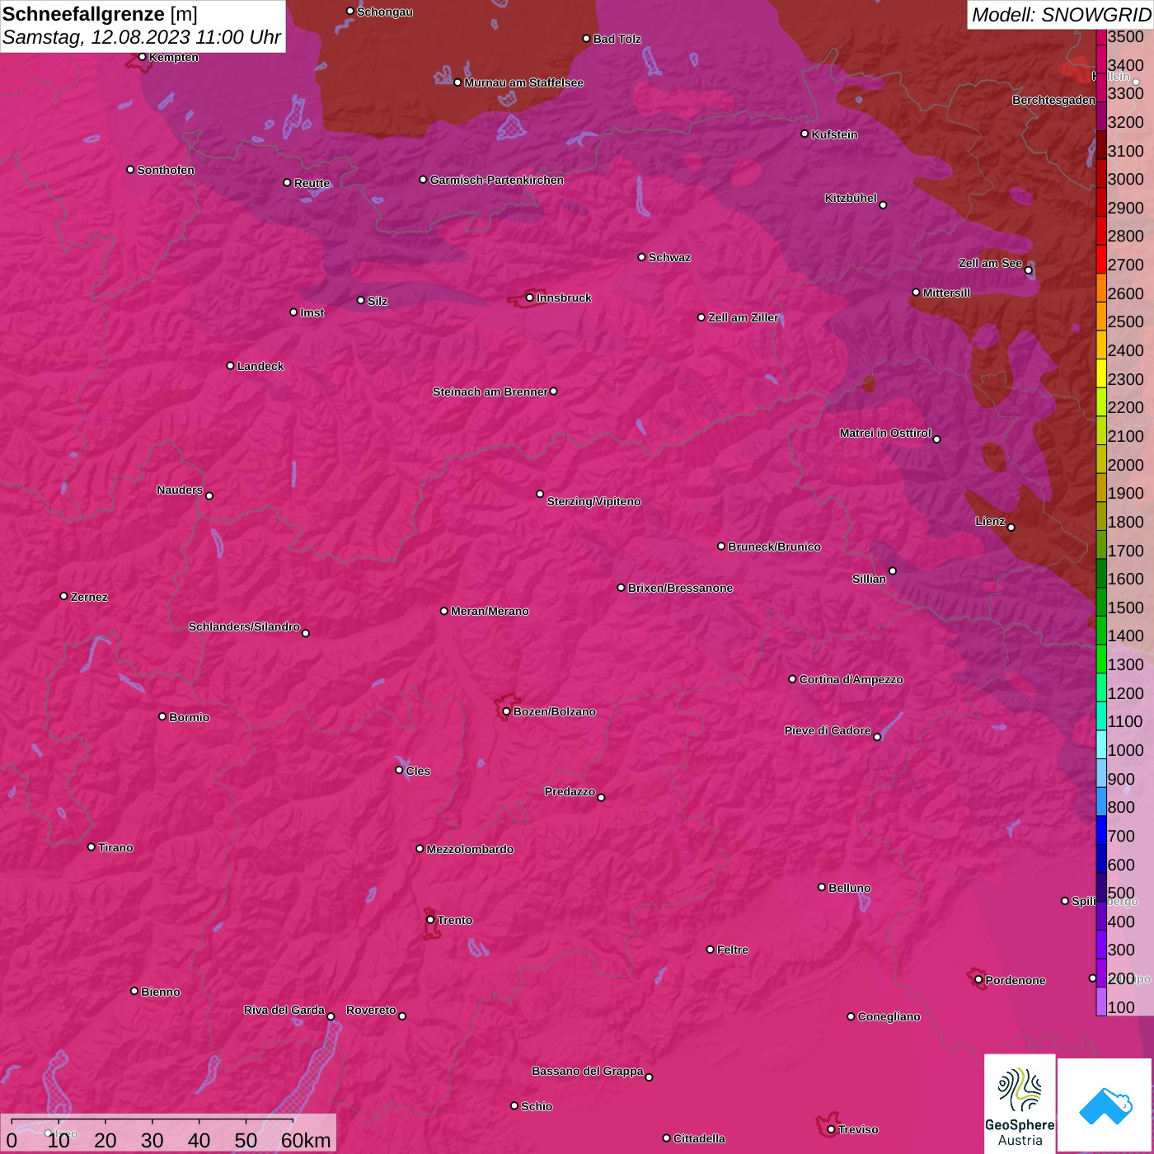
Task: Click the Treviso city marker
Action: 831,1129
